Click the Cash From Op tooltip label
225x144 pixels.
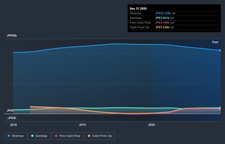click(x=139, y=27)
